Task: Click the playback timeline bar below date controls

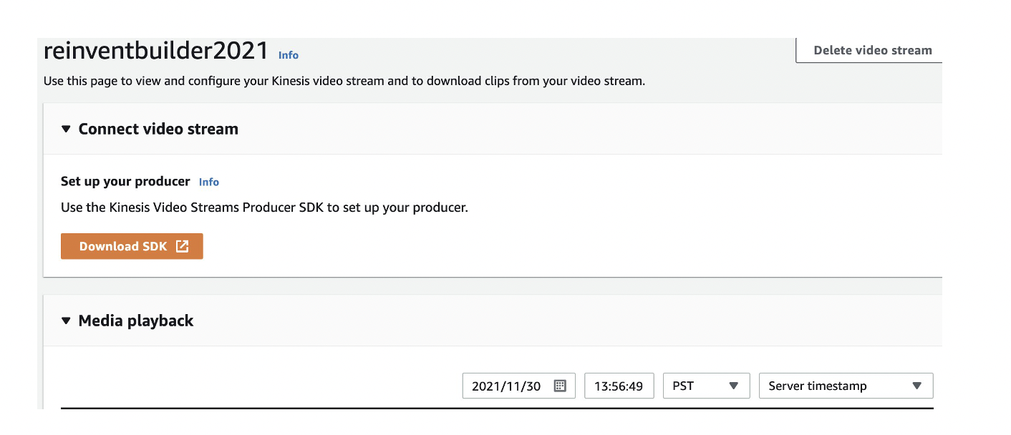Action: click(x=497, y=409)
